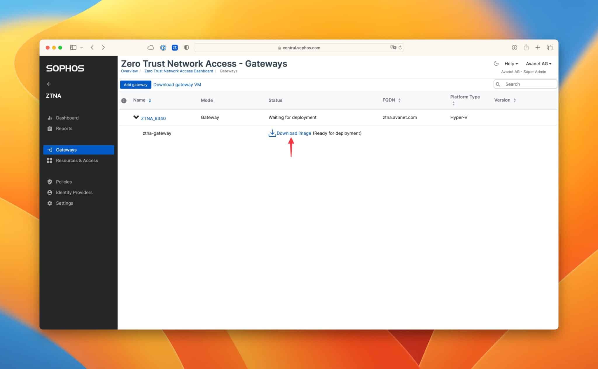598x369 pixels.
Task: Open the table info icon beside Name column
Action: (x=124, y=100)
